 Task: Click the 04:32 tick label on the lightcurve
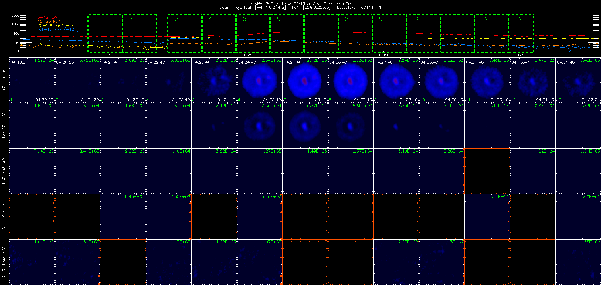click(x=520, y=55)
